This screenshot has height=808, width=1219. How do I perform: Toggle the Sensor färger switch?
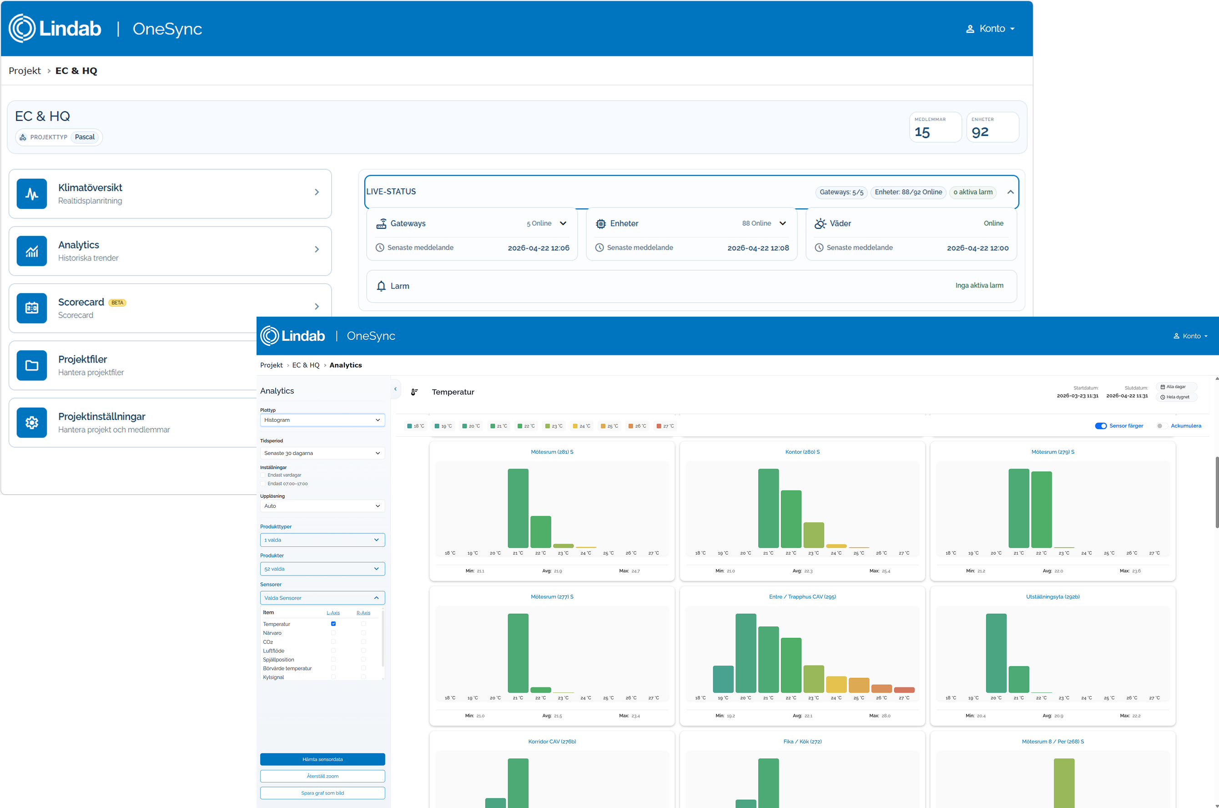pos(1100,426)
